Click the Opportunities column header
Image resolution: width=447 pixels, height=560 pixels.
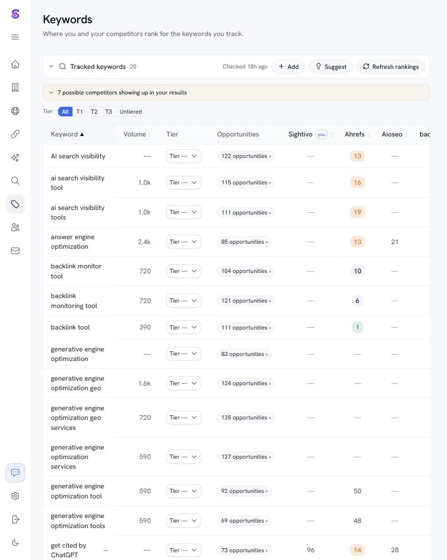(x=238, y=134)
